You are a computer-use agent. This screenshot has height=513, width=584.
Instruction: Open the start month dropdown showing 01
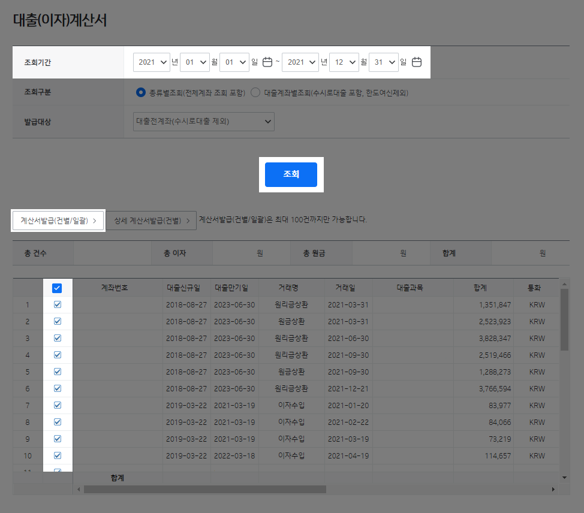tap(195, 62)
